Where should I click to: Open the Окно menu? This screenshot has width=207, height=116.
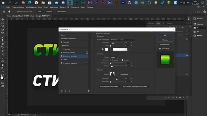(83, 7)
